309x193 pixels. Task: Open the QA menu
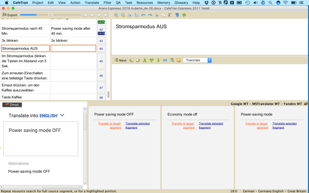pos(118,3)
